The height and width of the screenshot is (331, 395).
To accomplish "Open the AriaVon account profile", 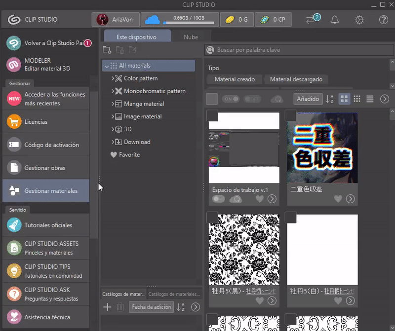I will click(116, 19).
